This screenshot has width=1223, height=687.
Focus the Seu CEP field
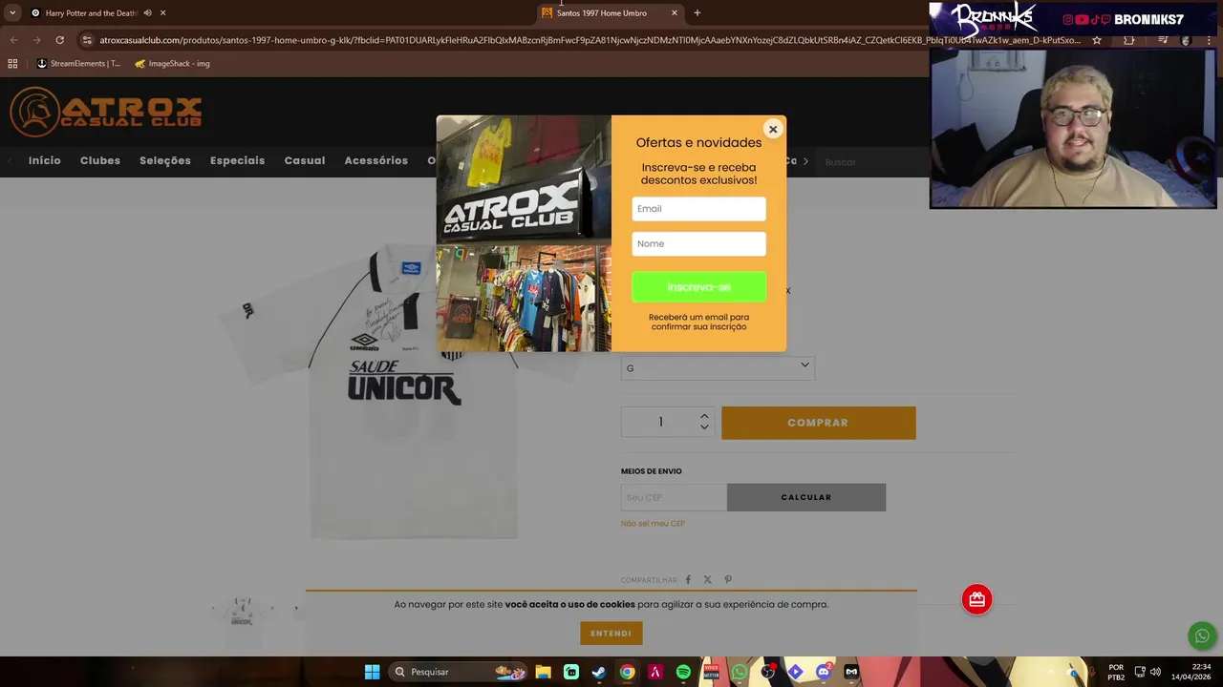(x=674, y=497)
